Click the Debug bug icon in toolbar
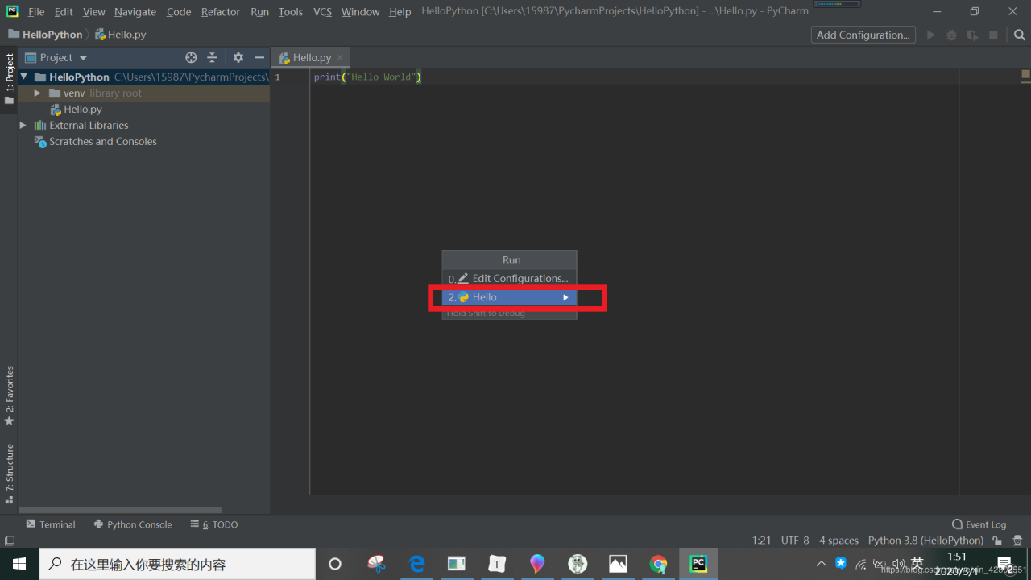 pos(951,35)
